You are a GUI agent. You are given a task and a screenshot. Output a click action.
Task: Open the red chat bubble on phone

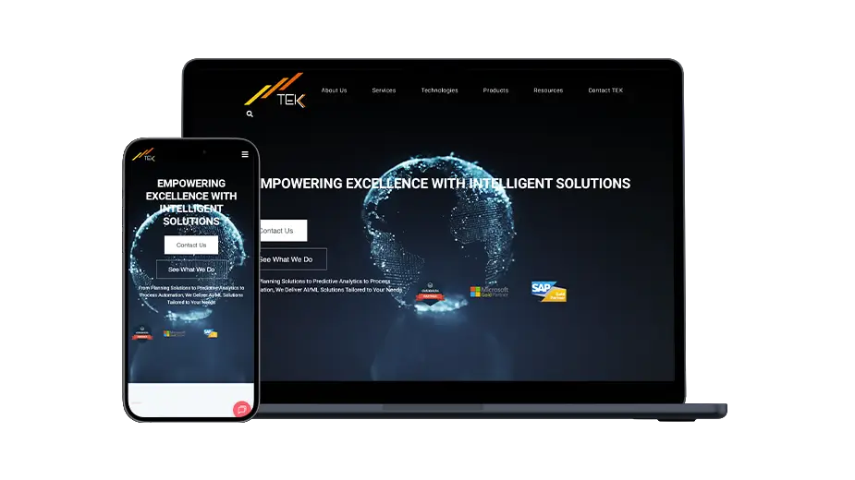coord(241,409)
